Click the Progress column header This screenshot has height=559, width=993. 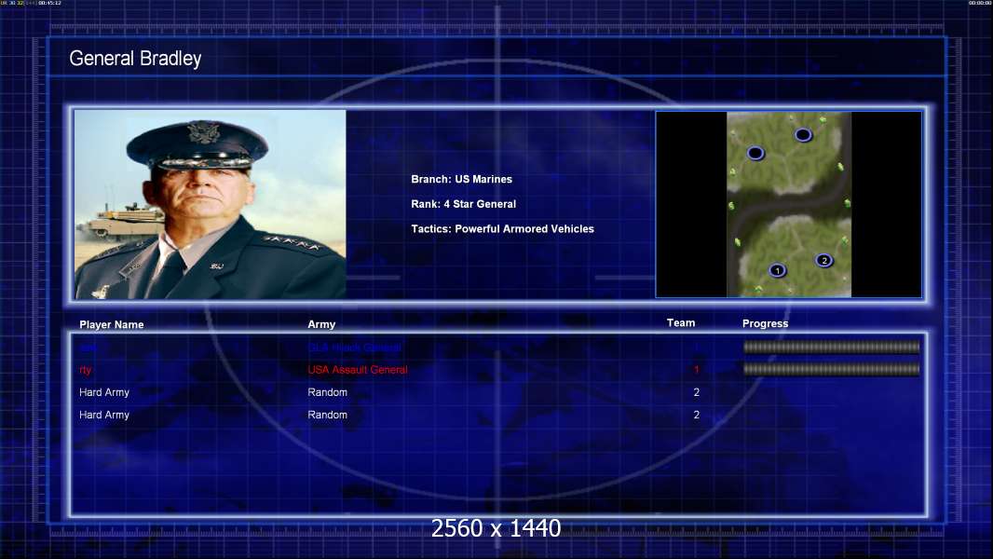click(x=765, y=323)
